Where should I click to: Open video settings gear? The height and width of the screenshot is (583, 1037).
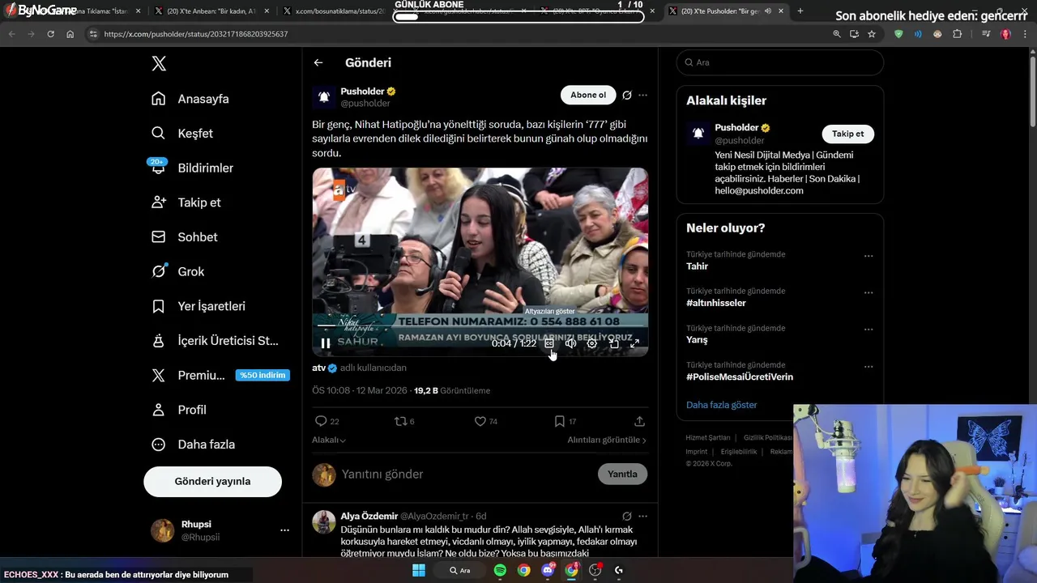[592, 343]
